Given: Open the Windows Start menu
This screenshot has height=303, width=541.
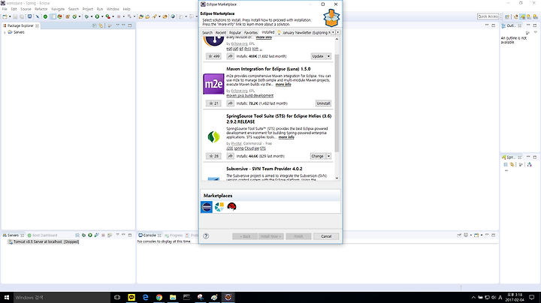Looking at the screenshot, I should click(x=7, y=297).
